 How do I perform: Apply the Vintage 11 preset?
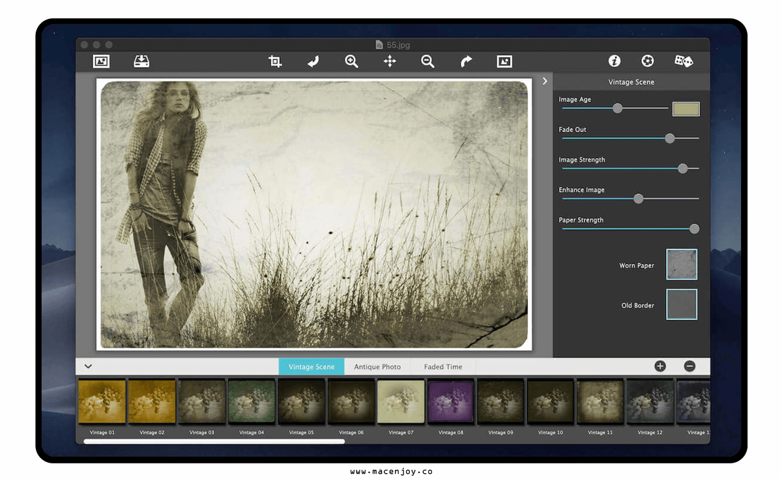point(600,402)
